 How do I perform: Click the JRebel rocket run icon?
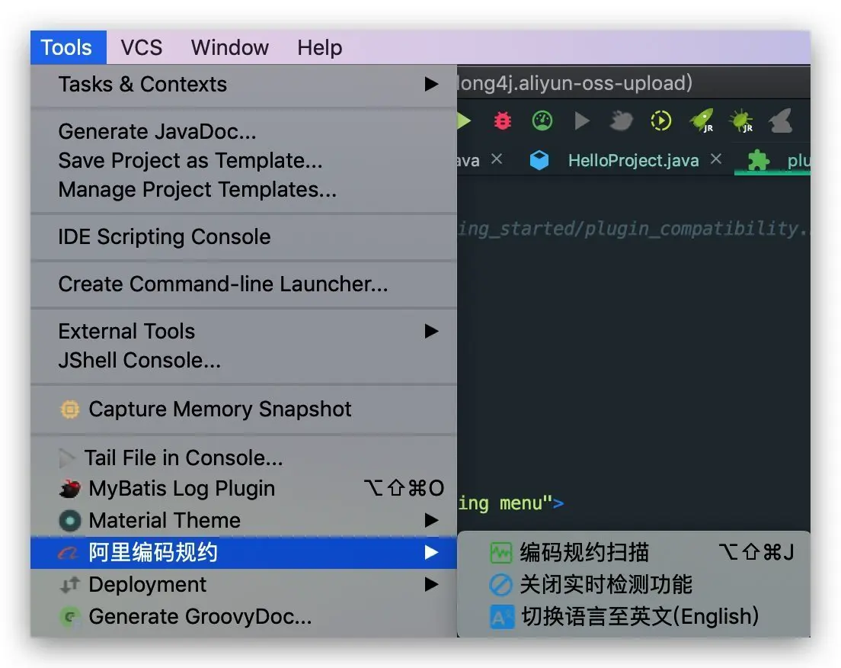click(x=701, y=120)
